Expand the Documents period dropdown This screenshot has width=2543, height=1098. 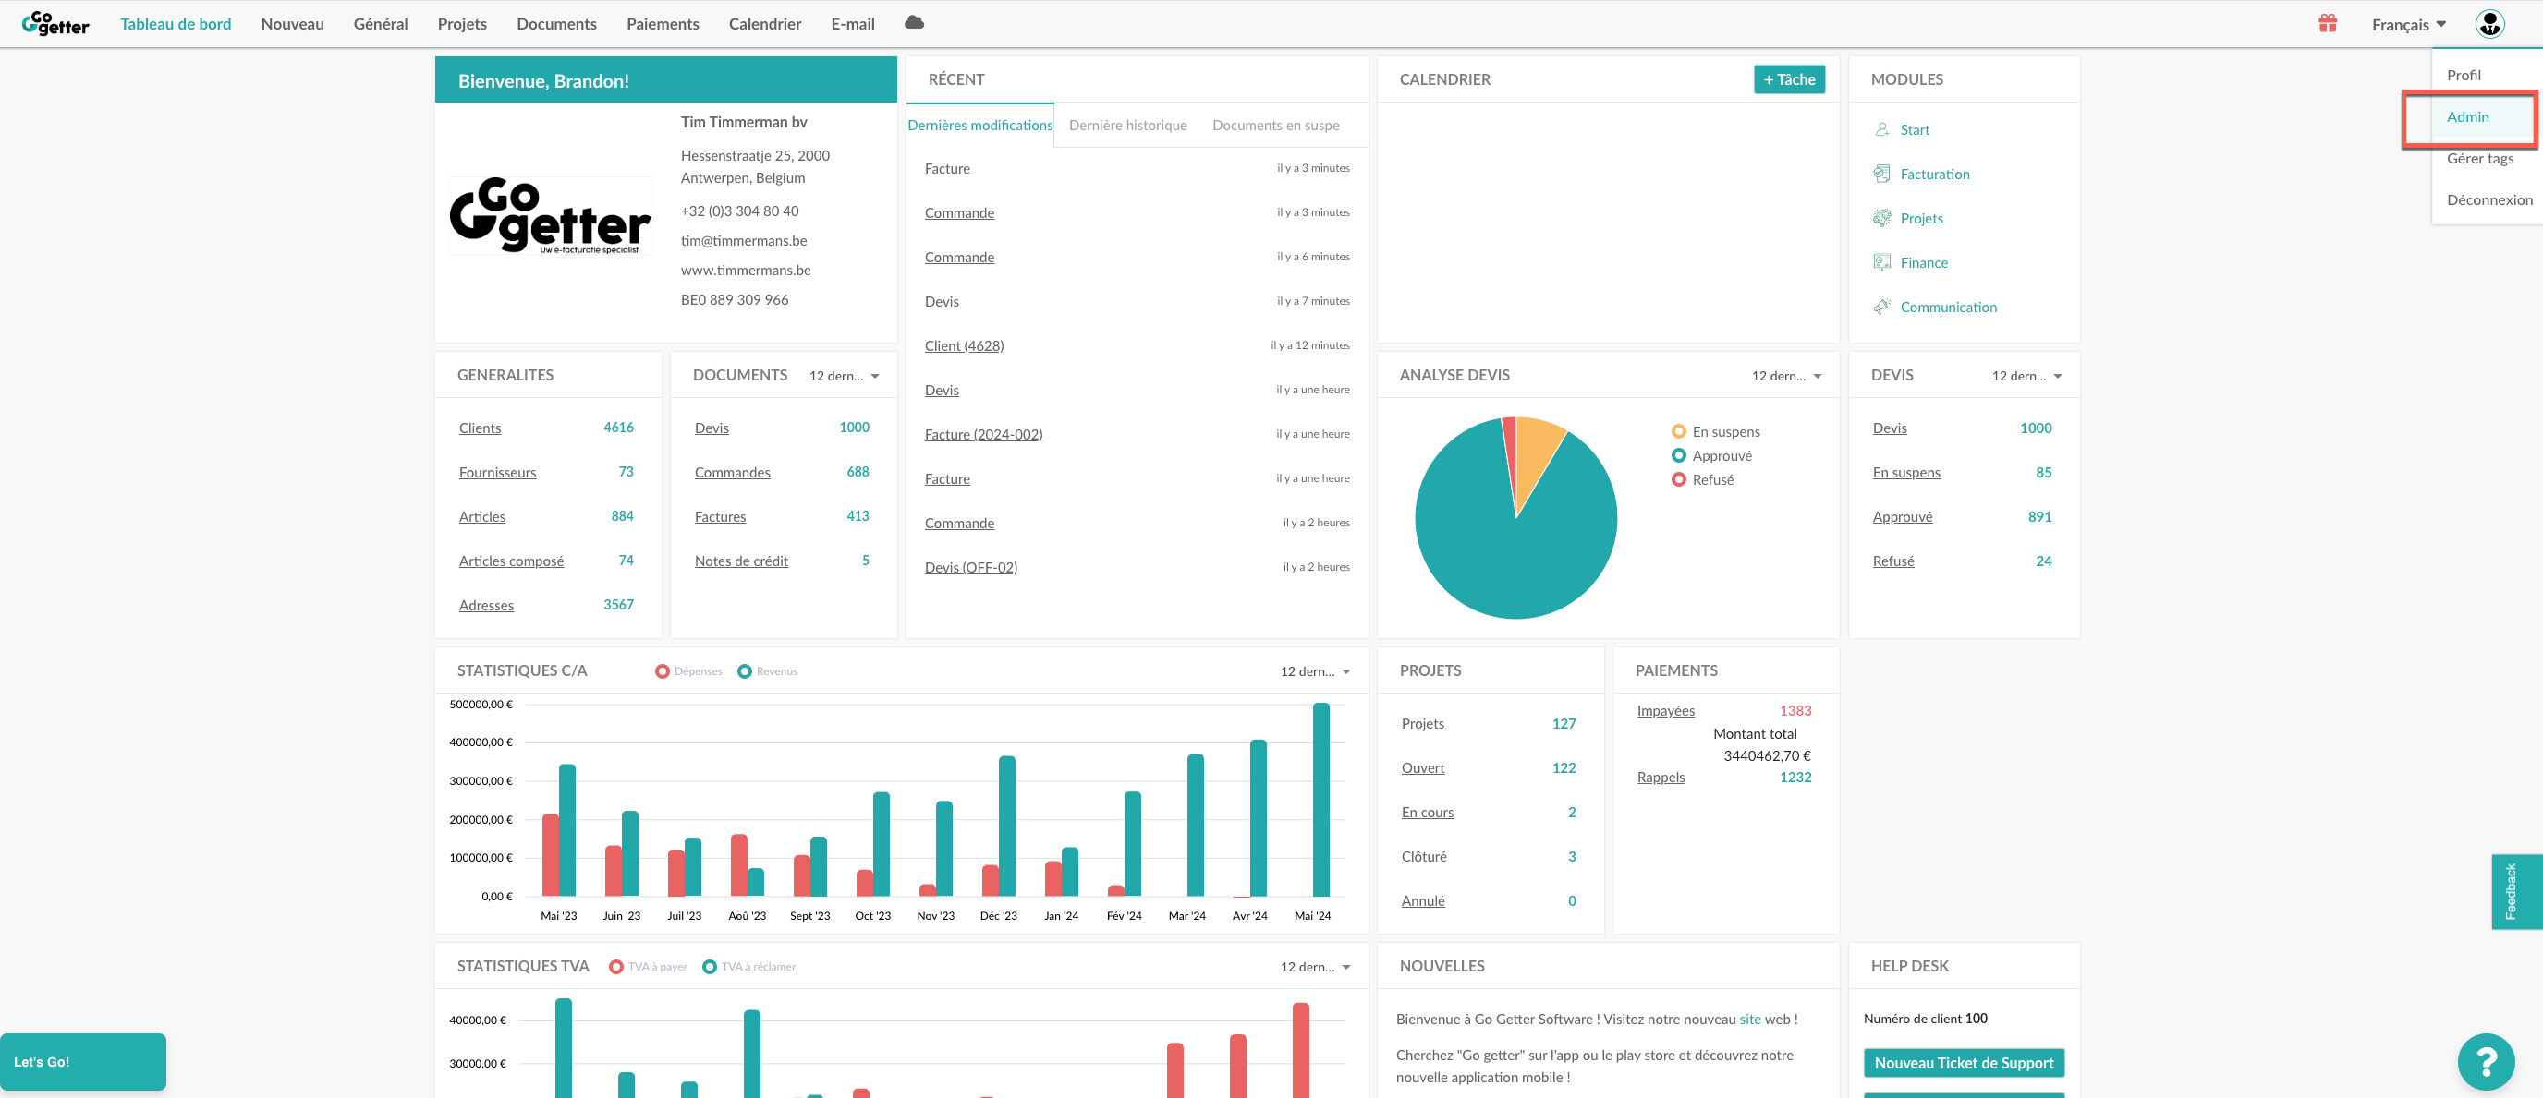click(844, 376)
